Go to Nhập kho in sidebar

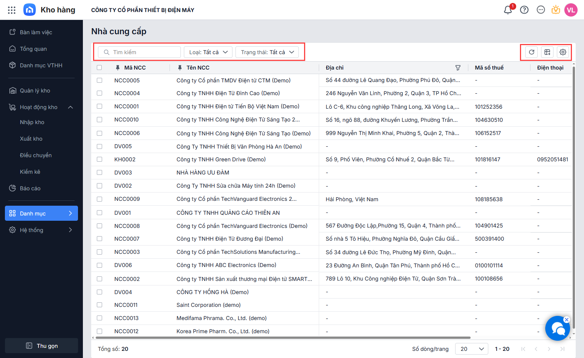pos(32,122)
